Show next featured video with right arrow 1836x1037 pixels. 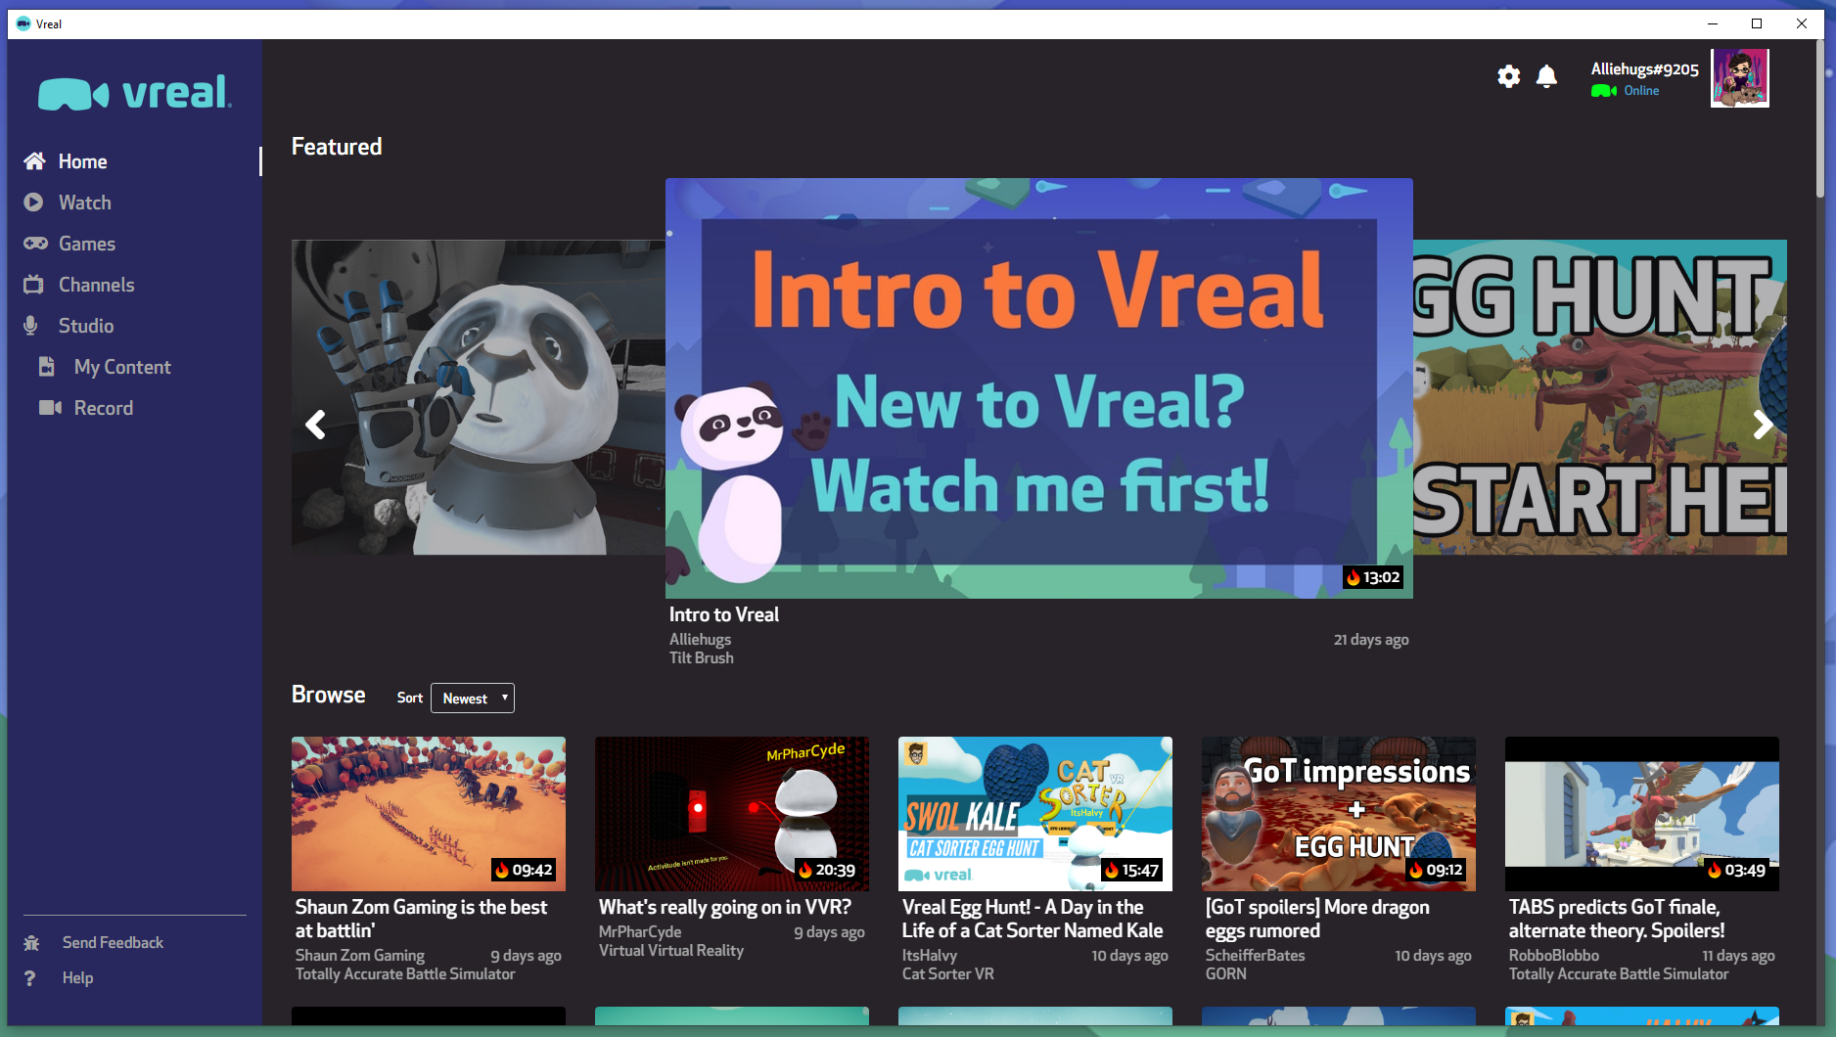[x=1763, y=425]
